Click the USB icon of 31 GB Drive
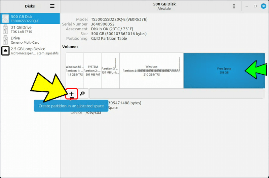This screenshot has width=269, height=178. pyautogui.click(x=5, y=29)
